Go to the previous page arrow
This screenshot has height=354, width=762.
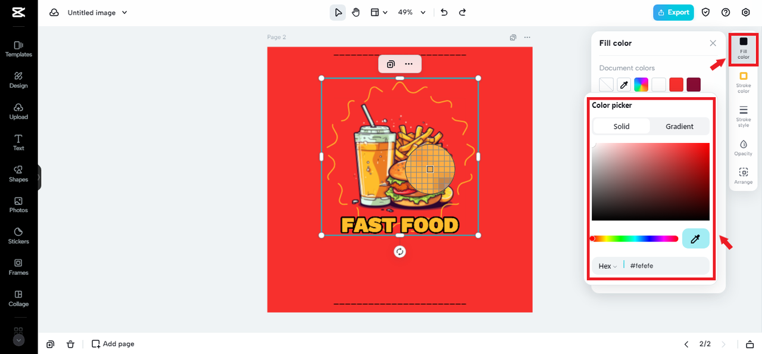(686, 344)
